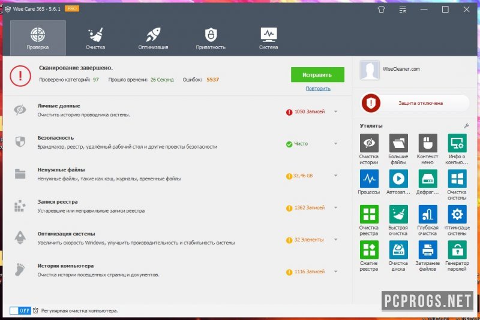Click the alarm clock schedule icon
The width and height of the screenshot is (480, 320).
pos(35,310)
